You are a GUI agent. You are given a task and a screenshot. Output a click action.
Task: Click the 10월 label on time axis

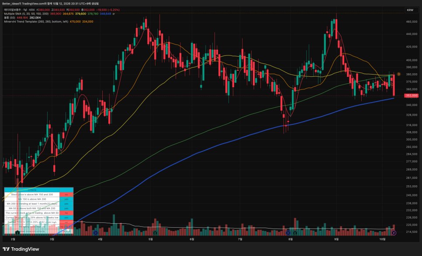pyautogui.click(x=382, y=239)
